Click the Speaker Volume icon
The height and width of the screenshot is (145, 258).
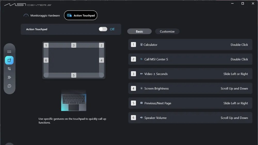pos(141,118)
